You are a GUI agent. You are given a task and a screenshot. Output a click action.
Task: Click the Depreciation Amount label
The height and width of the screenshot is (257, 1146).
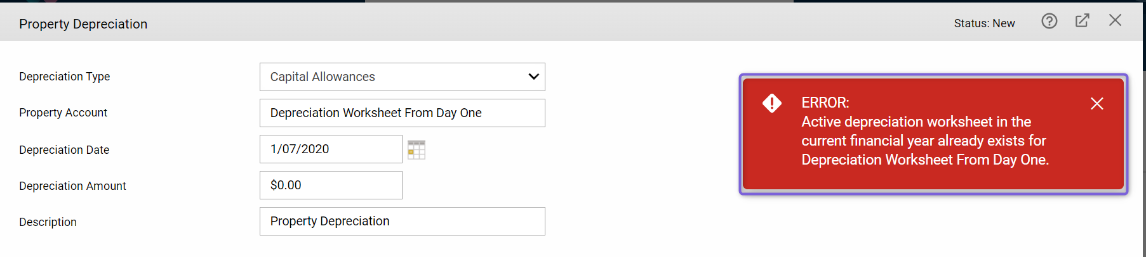73,186
